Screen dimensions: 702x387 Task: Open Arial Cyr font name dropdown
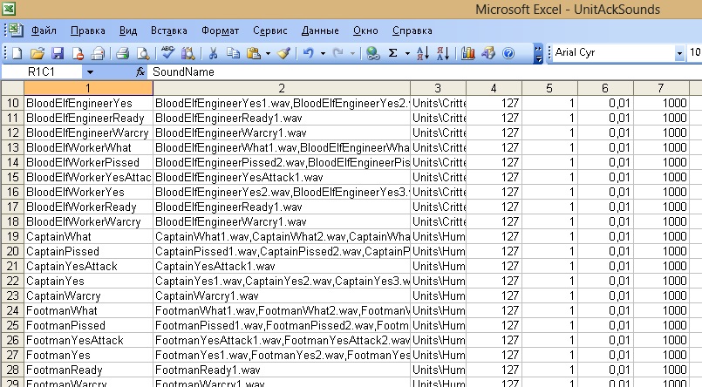[679, 53]
